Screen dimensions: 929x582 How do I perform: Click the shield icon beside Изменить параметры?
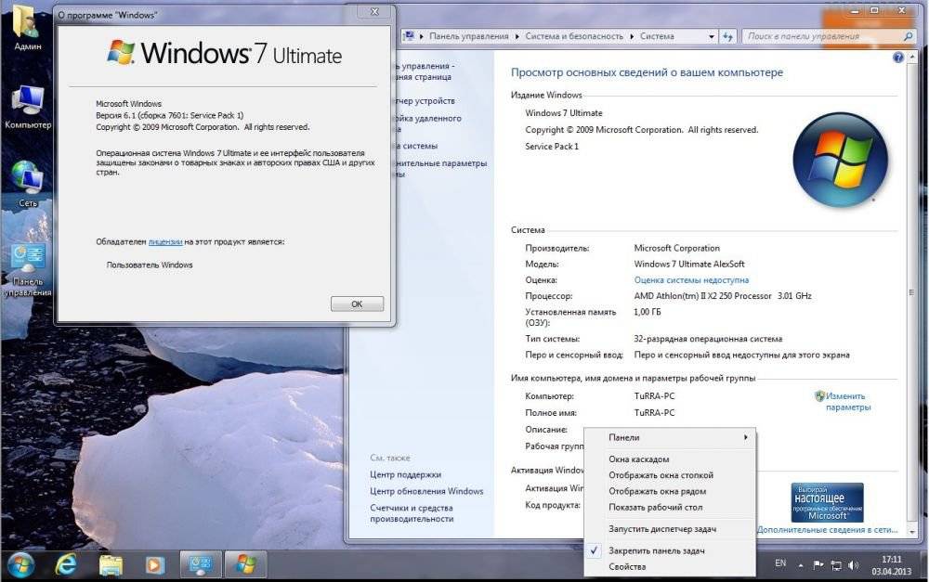[820, 396]
